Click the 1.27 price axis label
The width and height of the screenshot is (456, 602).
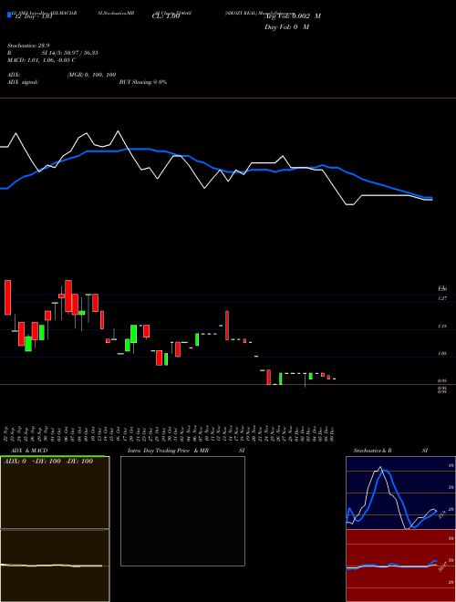[x=442, y=298]
